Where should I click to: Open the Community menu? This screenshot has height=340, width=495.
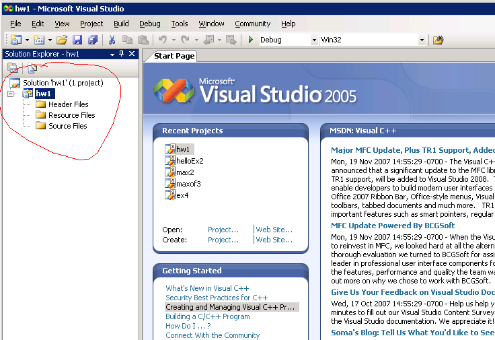[253, 24]
